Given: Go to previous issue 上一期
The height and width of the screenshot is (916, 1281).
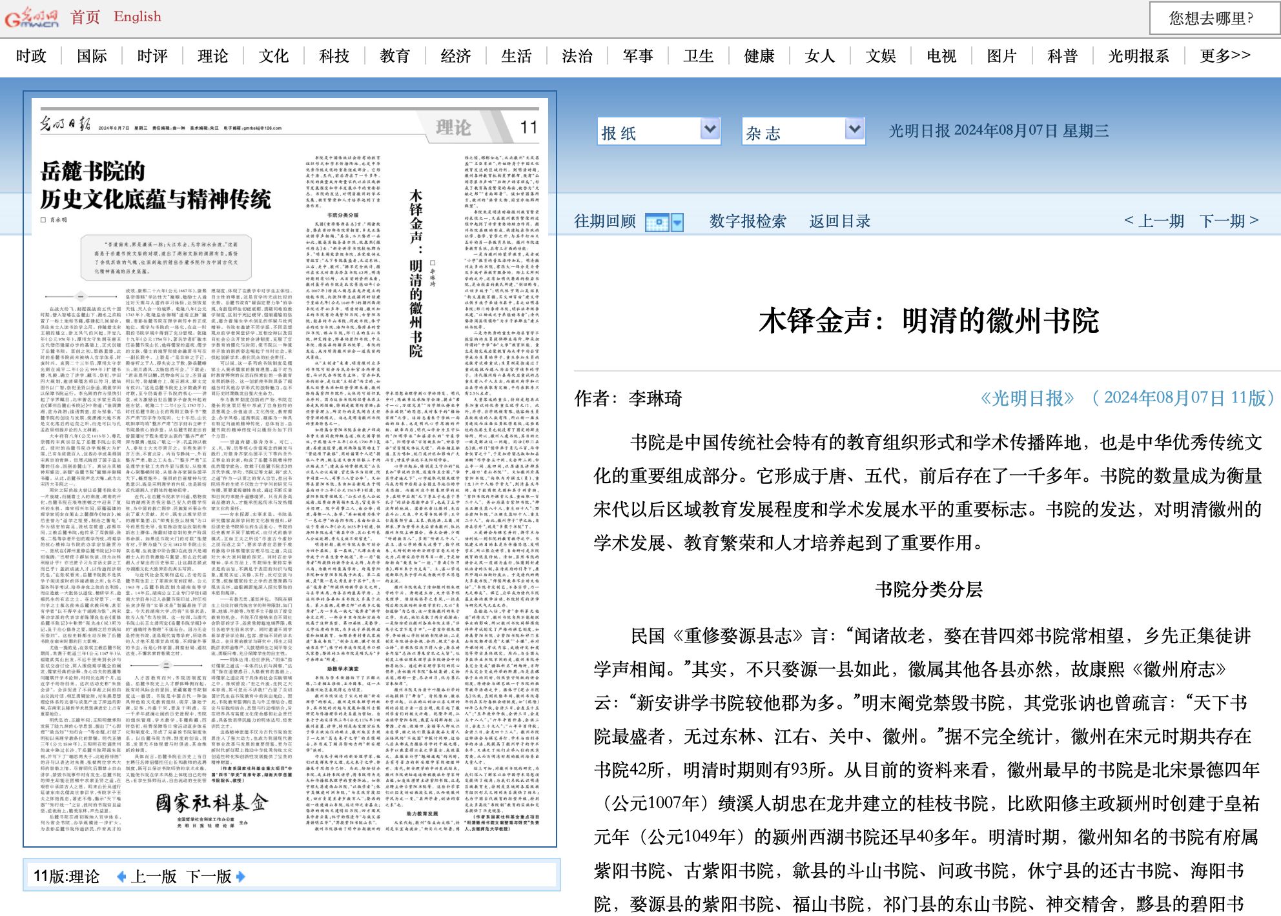Looking at the screenshot, I should point(1154,221).
